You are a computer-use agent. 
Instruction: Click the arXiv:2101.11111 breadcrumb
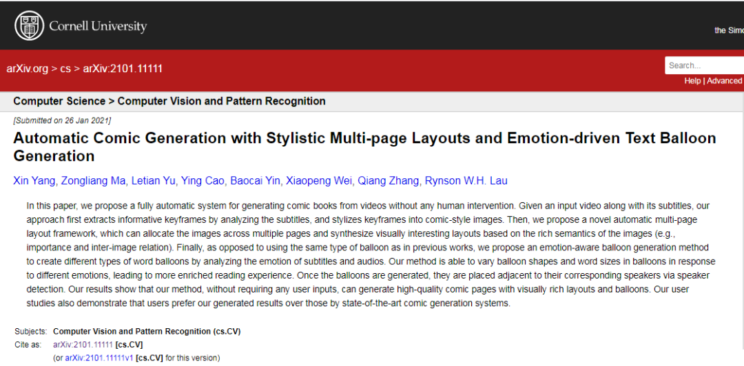click(123, 69)
